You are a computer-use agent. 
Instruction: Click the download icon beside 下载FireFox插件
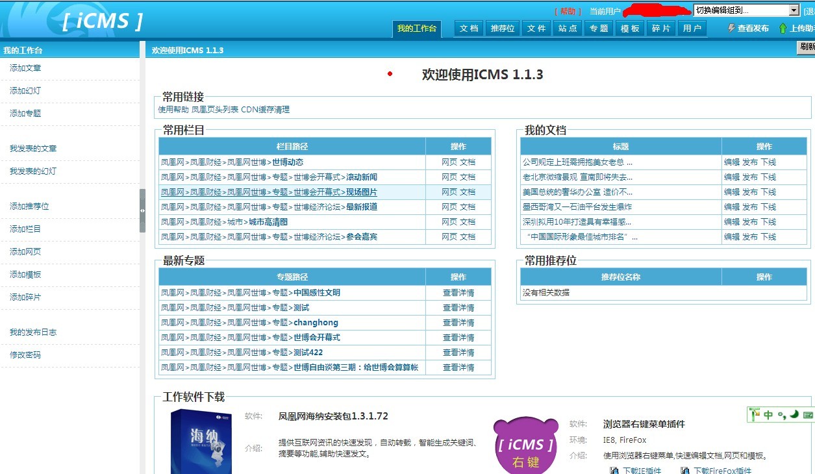pyautogui.click(x=685, y=470)
